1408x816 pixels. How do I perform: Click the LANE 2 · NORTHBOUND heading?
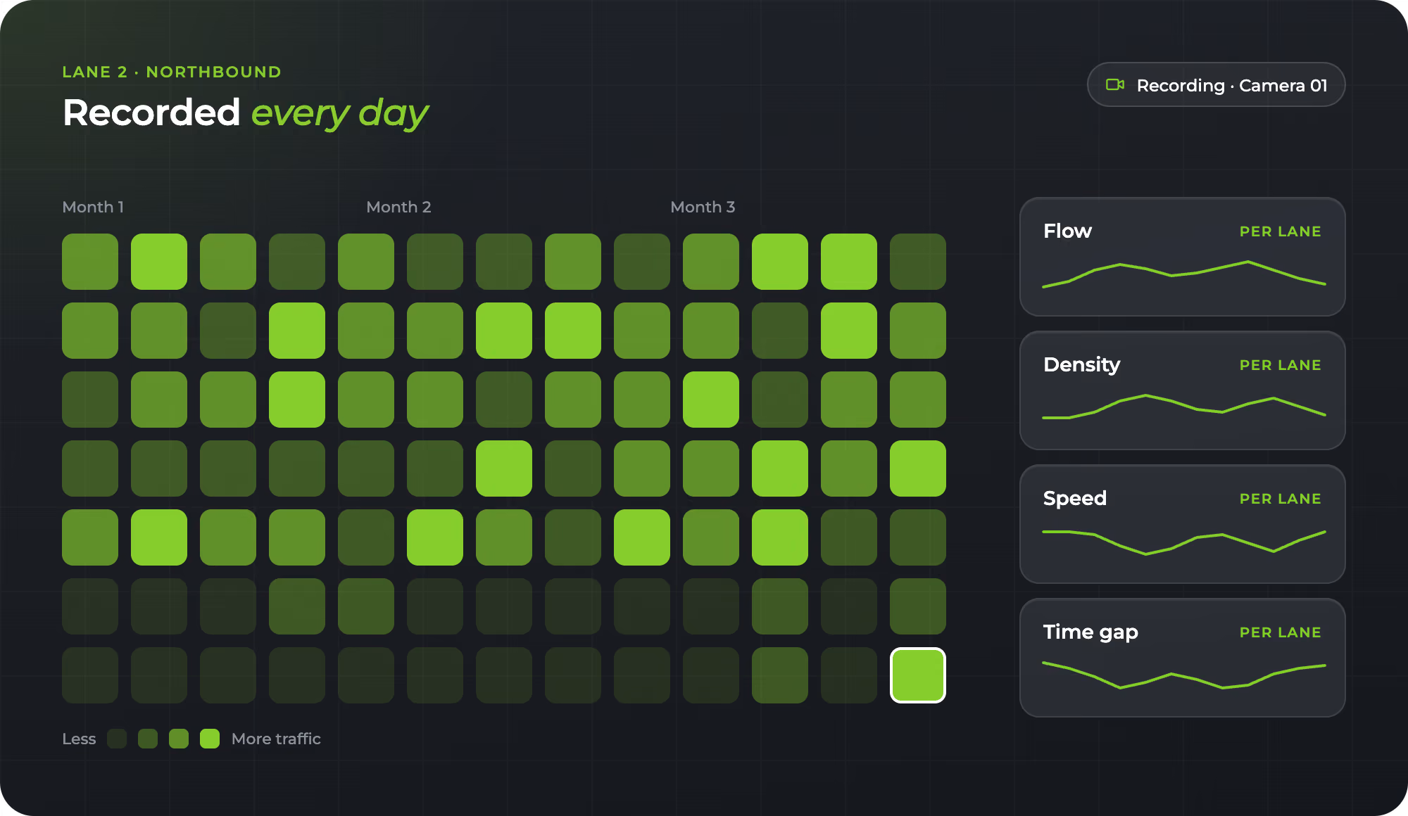172,72
